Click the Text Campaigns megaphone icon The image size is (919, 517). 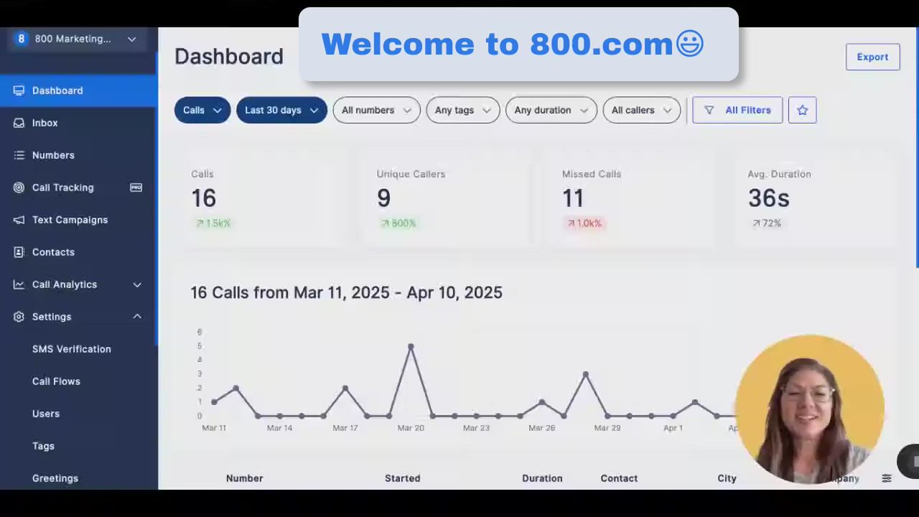pyautogui.click(x=19, y=220)
